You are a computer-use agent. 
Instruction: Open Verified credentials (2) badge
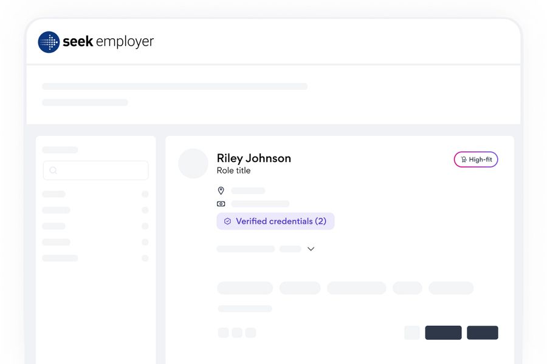[x=275, y=221]
